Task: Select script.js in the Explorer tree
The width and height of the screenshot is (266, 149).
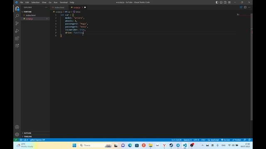Action: click(x=30, y=19)
